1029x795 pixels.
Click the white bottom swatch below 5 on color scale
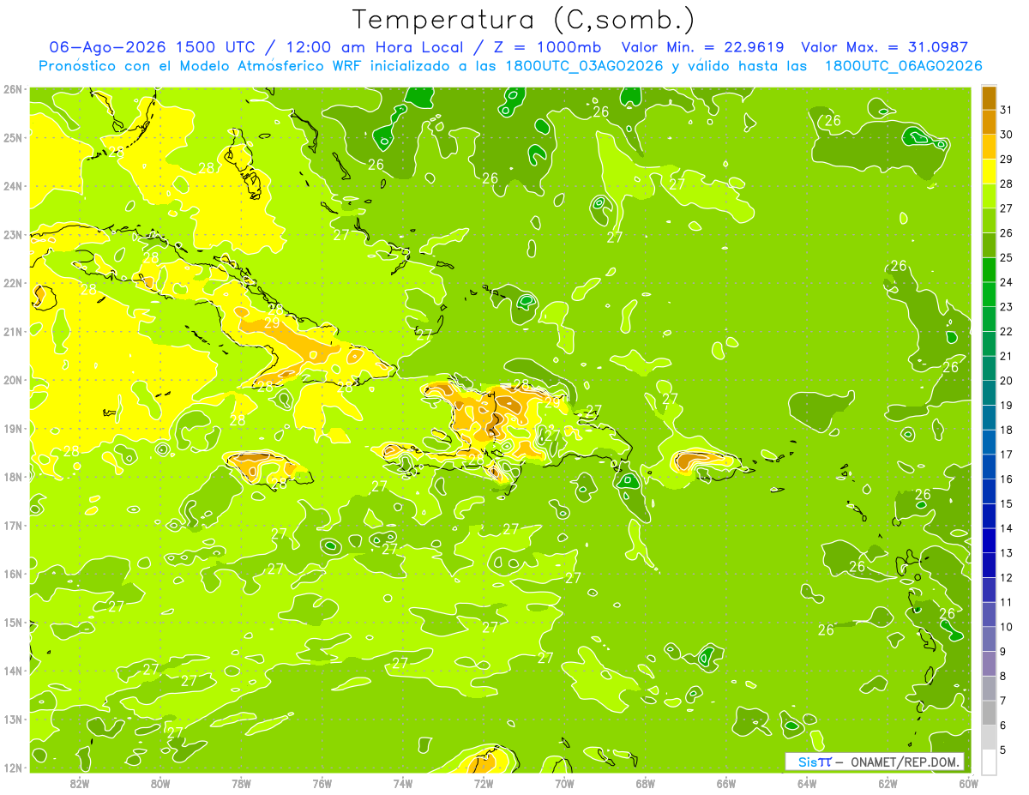tap(989, 762)
